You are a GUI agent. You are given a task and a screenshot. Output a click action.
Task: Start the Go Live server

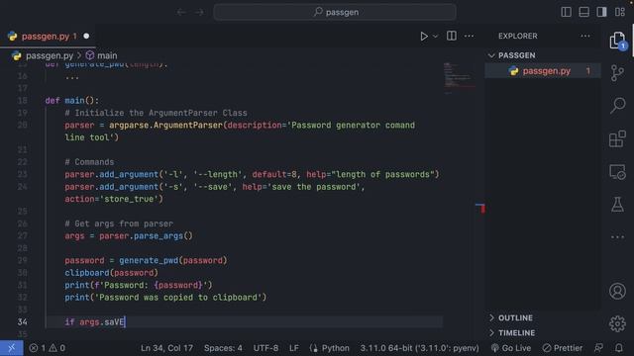(x=511, y=348)
